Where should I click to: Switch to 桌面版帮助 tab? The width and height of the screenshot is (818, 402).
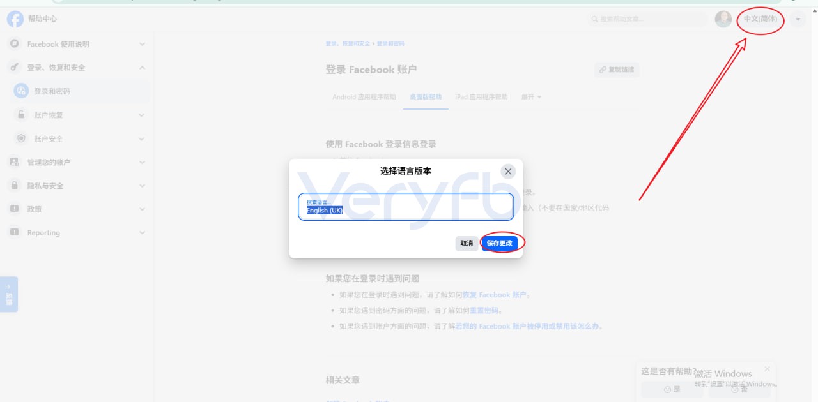tap(426, 97)
